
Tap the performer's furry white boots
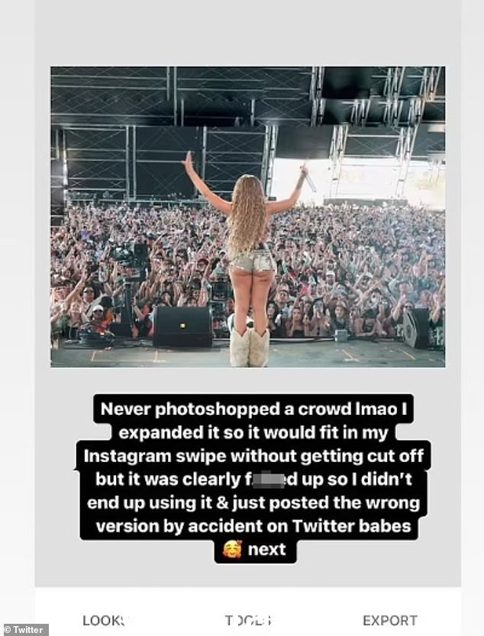250,348
